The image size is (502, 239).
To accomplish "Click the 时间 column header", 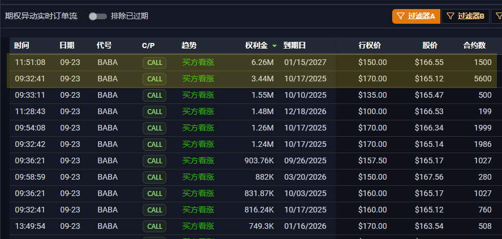I will point(22,45).
